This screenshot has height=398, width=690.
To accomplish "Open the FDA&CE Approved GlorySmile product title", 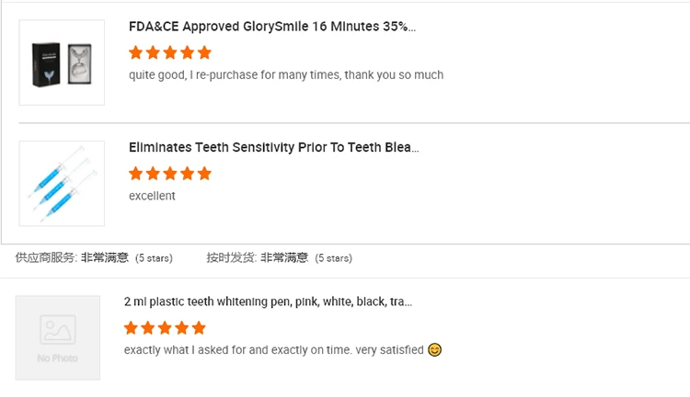I will pyautogui.click(x=272, y=27).
